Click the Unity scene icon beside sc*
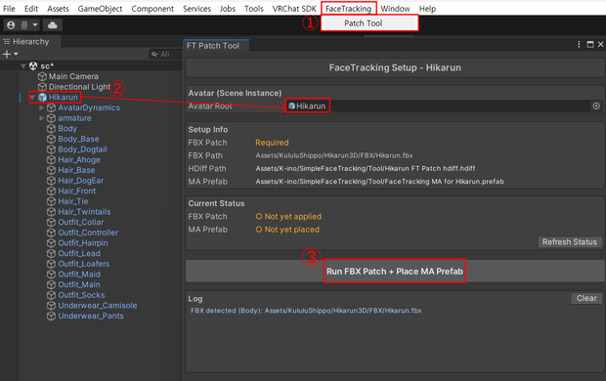Viewport: 606px width, 381px height. pyautogui.click(x=33, y=66)
